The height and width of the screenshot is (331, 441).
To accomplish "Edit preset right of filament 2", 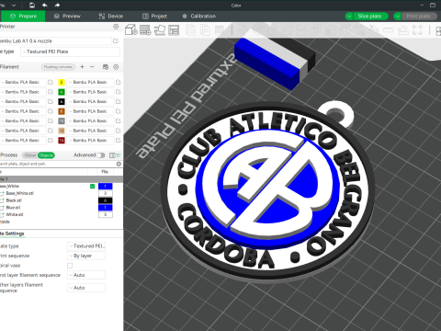I will point(119,82).
